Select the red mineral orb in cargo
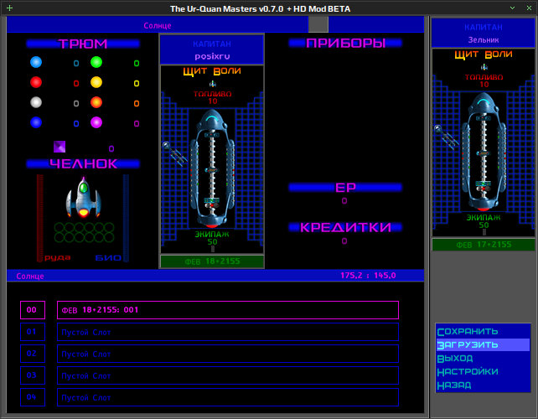Image resolution: width=538 pixels, height=419 pixels. click(x=36, y=82)
